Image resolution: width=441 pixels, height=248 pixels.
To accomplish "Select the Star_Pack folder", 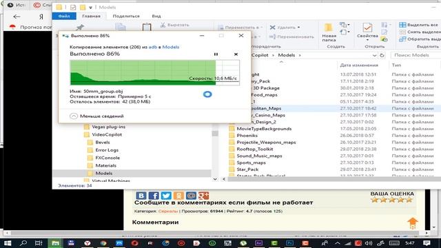I will point(247,169).
